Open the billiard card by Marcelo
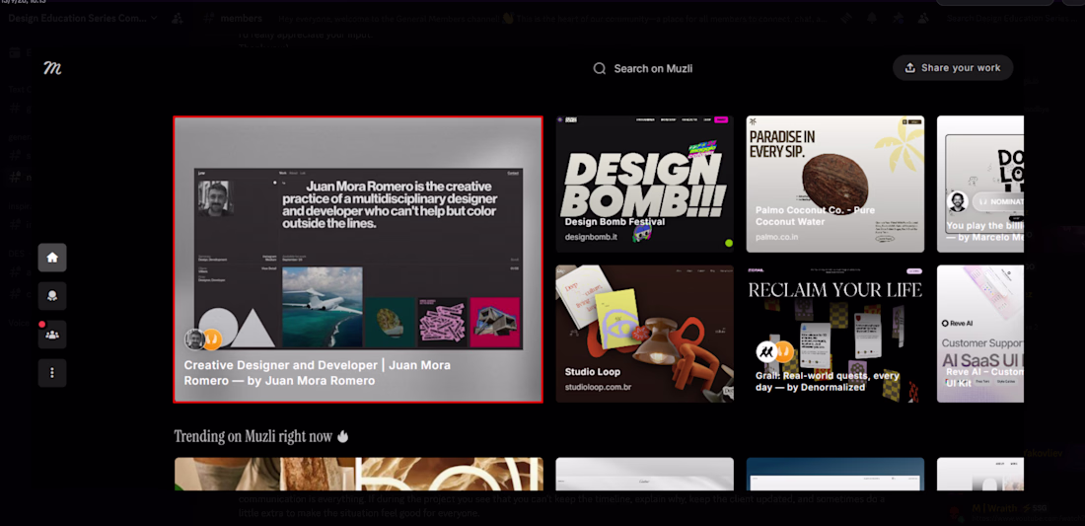Image resolution: width=1085 pixels, height=526 pixels. click(x=979, y=185)
